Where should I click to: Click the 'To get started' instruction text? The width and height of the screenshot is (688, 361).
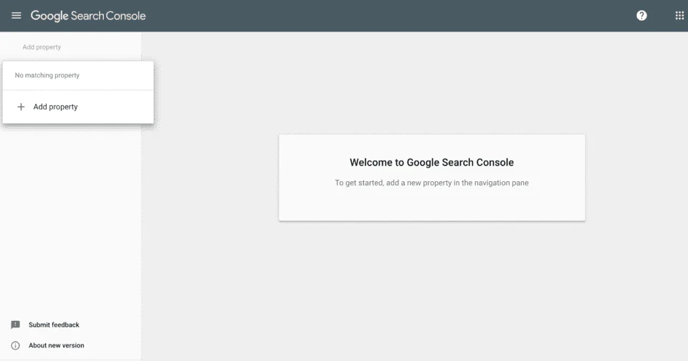point(431,183)
